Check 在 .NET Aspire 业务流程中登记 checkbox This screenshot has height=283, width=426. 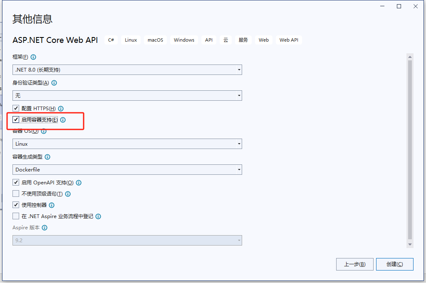point(16,216)
